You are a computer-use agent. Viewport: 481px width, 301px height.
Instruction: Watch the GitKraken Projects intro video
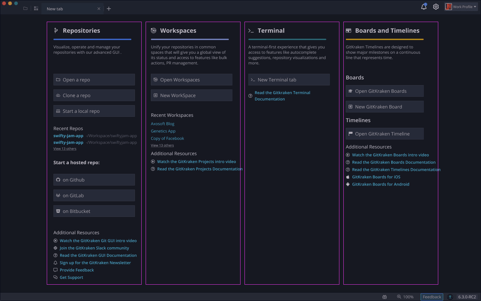[x=196, y=162]
